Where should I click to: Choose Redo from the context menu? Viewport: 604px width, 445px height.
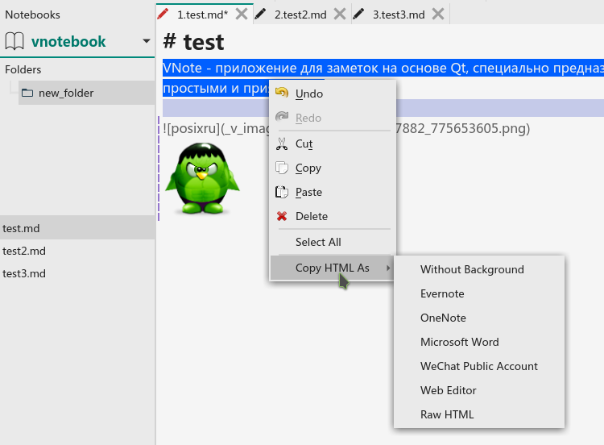point(333,118)
